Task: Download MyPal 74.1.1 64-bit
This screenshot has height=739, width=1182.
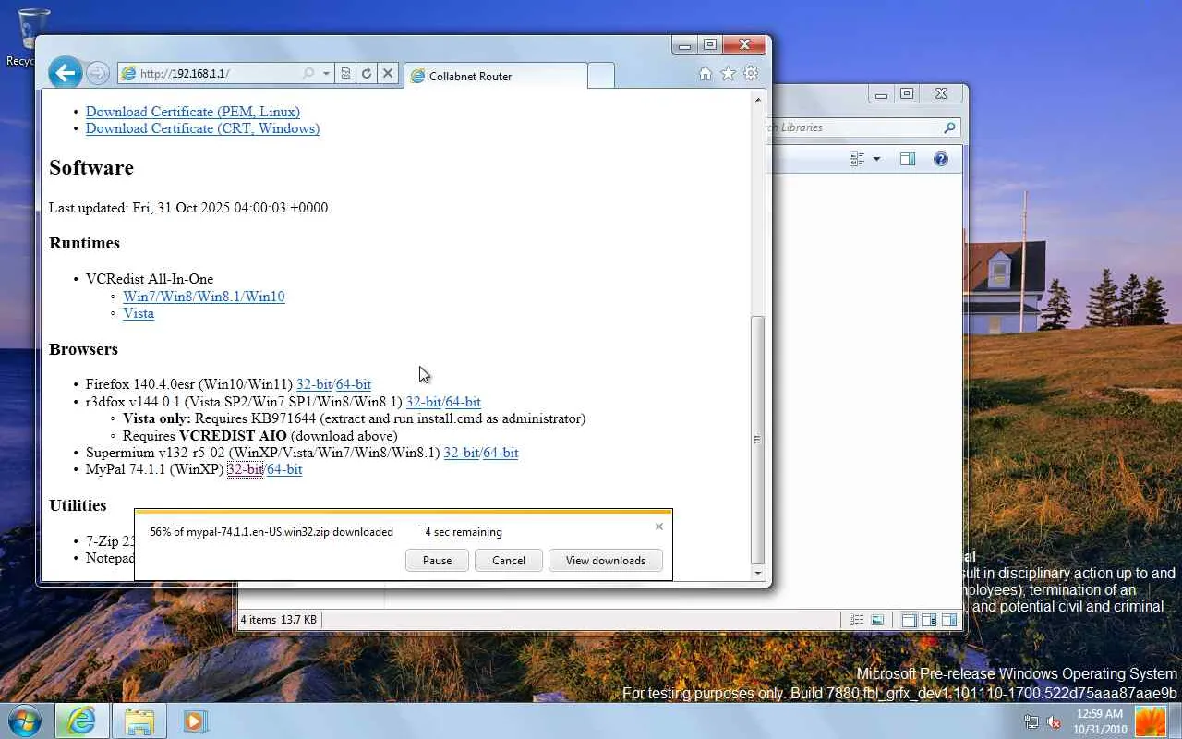Action: pyautogui.click(x=284, y=469)
